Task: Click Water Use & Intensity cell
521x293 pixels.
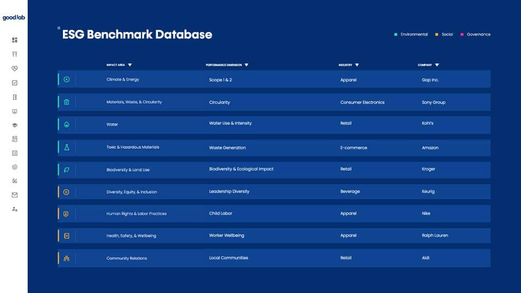Action: point(230,123)
